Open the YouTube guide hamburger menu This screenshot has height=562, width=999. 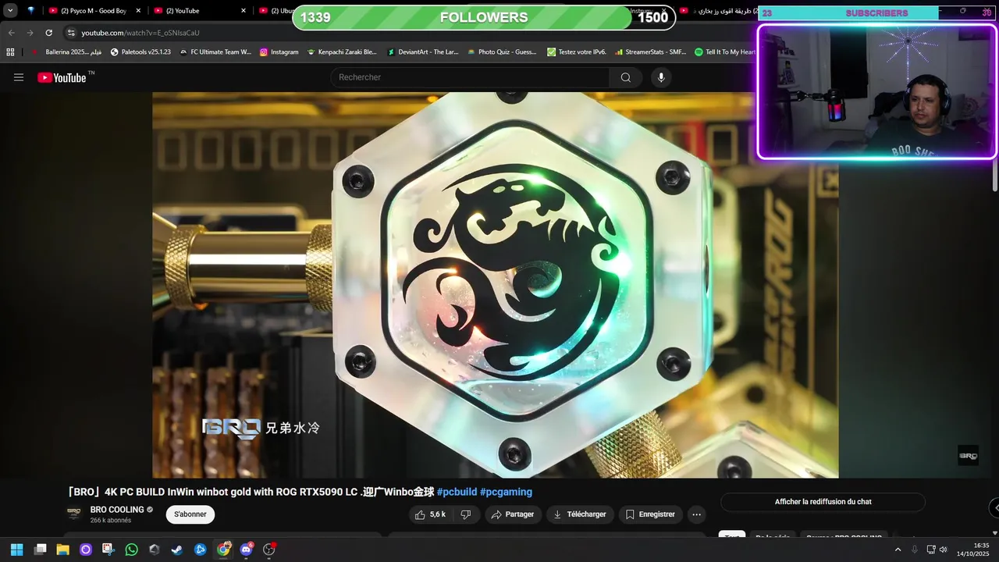coord(19,77)
